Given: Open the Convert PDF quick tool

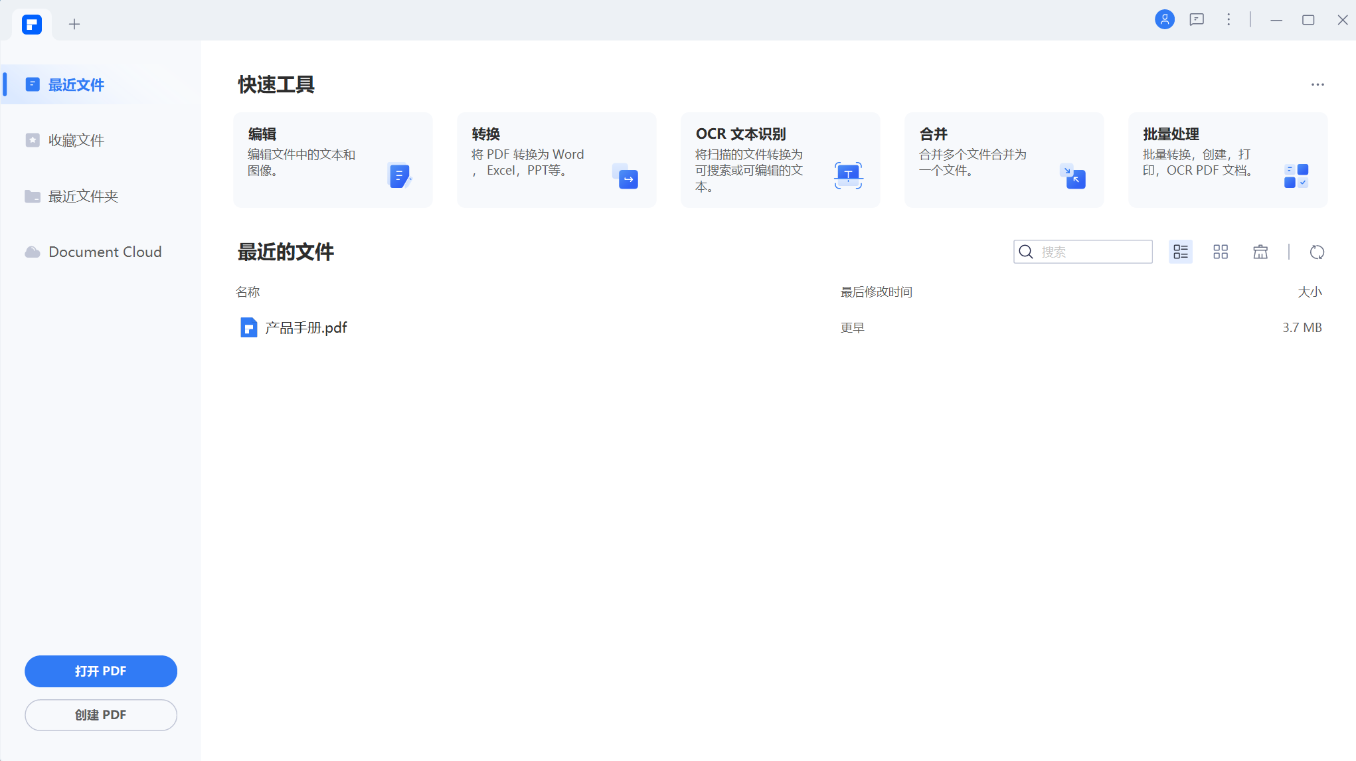Looking at the screenshot, I should point(556,159).
